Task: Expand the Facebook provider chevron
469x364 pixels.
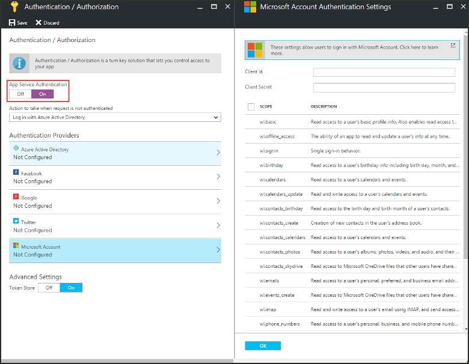Action: (x=218, y=177)
